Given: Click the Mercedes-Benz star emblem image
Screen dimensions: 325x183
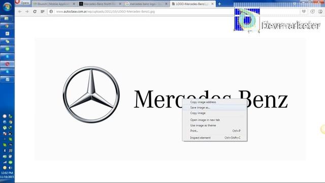Looking at the screenshot, I should click(x=91, y=95).
